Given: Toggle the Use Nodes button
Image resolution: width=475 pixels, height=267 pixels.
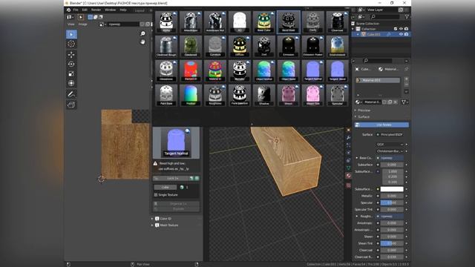Looking at the screenshot, I should (x=381, y=125).
